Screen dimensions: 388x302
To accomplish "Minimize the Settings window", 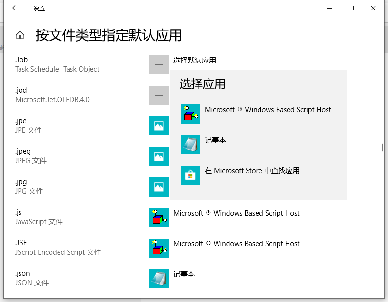I will [329, 8].
